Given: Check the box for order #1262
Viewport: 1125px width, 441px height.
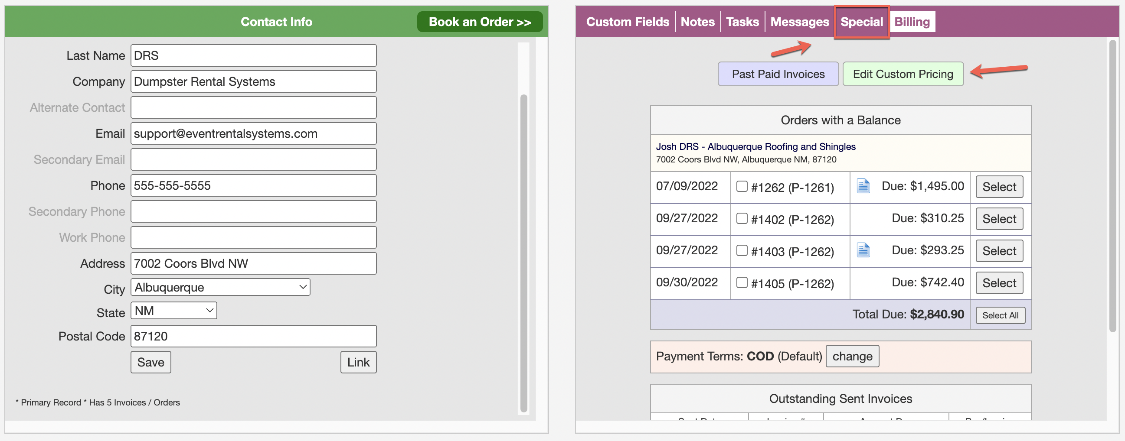Looking at the screenshot, I should pyautogui.click(x=742, y=187).
